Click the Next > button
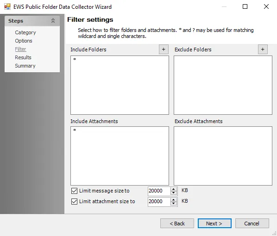The image size is (277, 236). coord(214,224)
